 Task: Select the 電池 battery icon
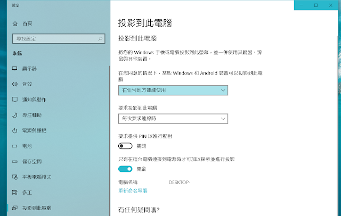tap(14, 146)
